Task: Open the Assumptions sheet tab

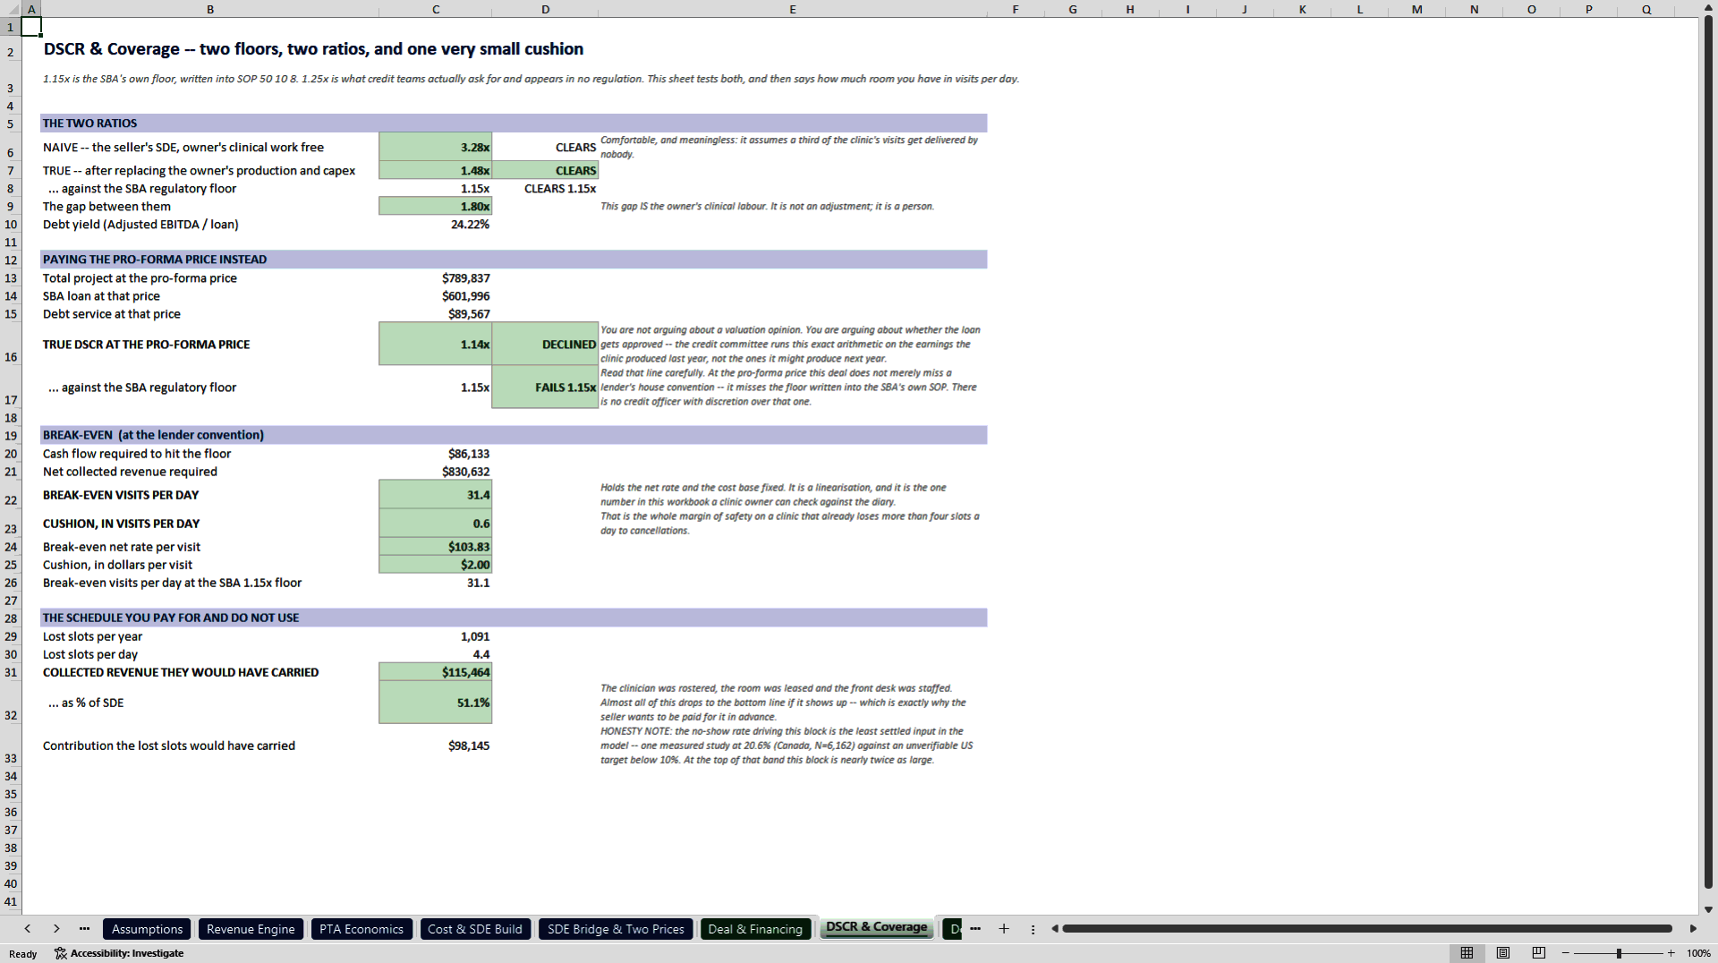Action: coord(147,929)
